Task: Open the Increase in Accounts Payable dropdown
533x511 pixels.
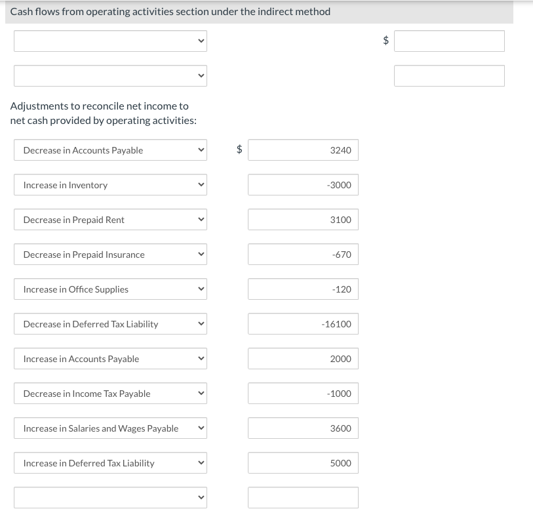Action: [110, 358]
